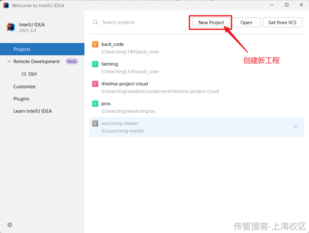
Task: Click the SSH terminal icon
Action: tap(24, 74)
